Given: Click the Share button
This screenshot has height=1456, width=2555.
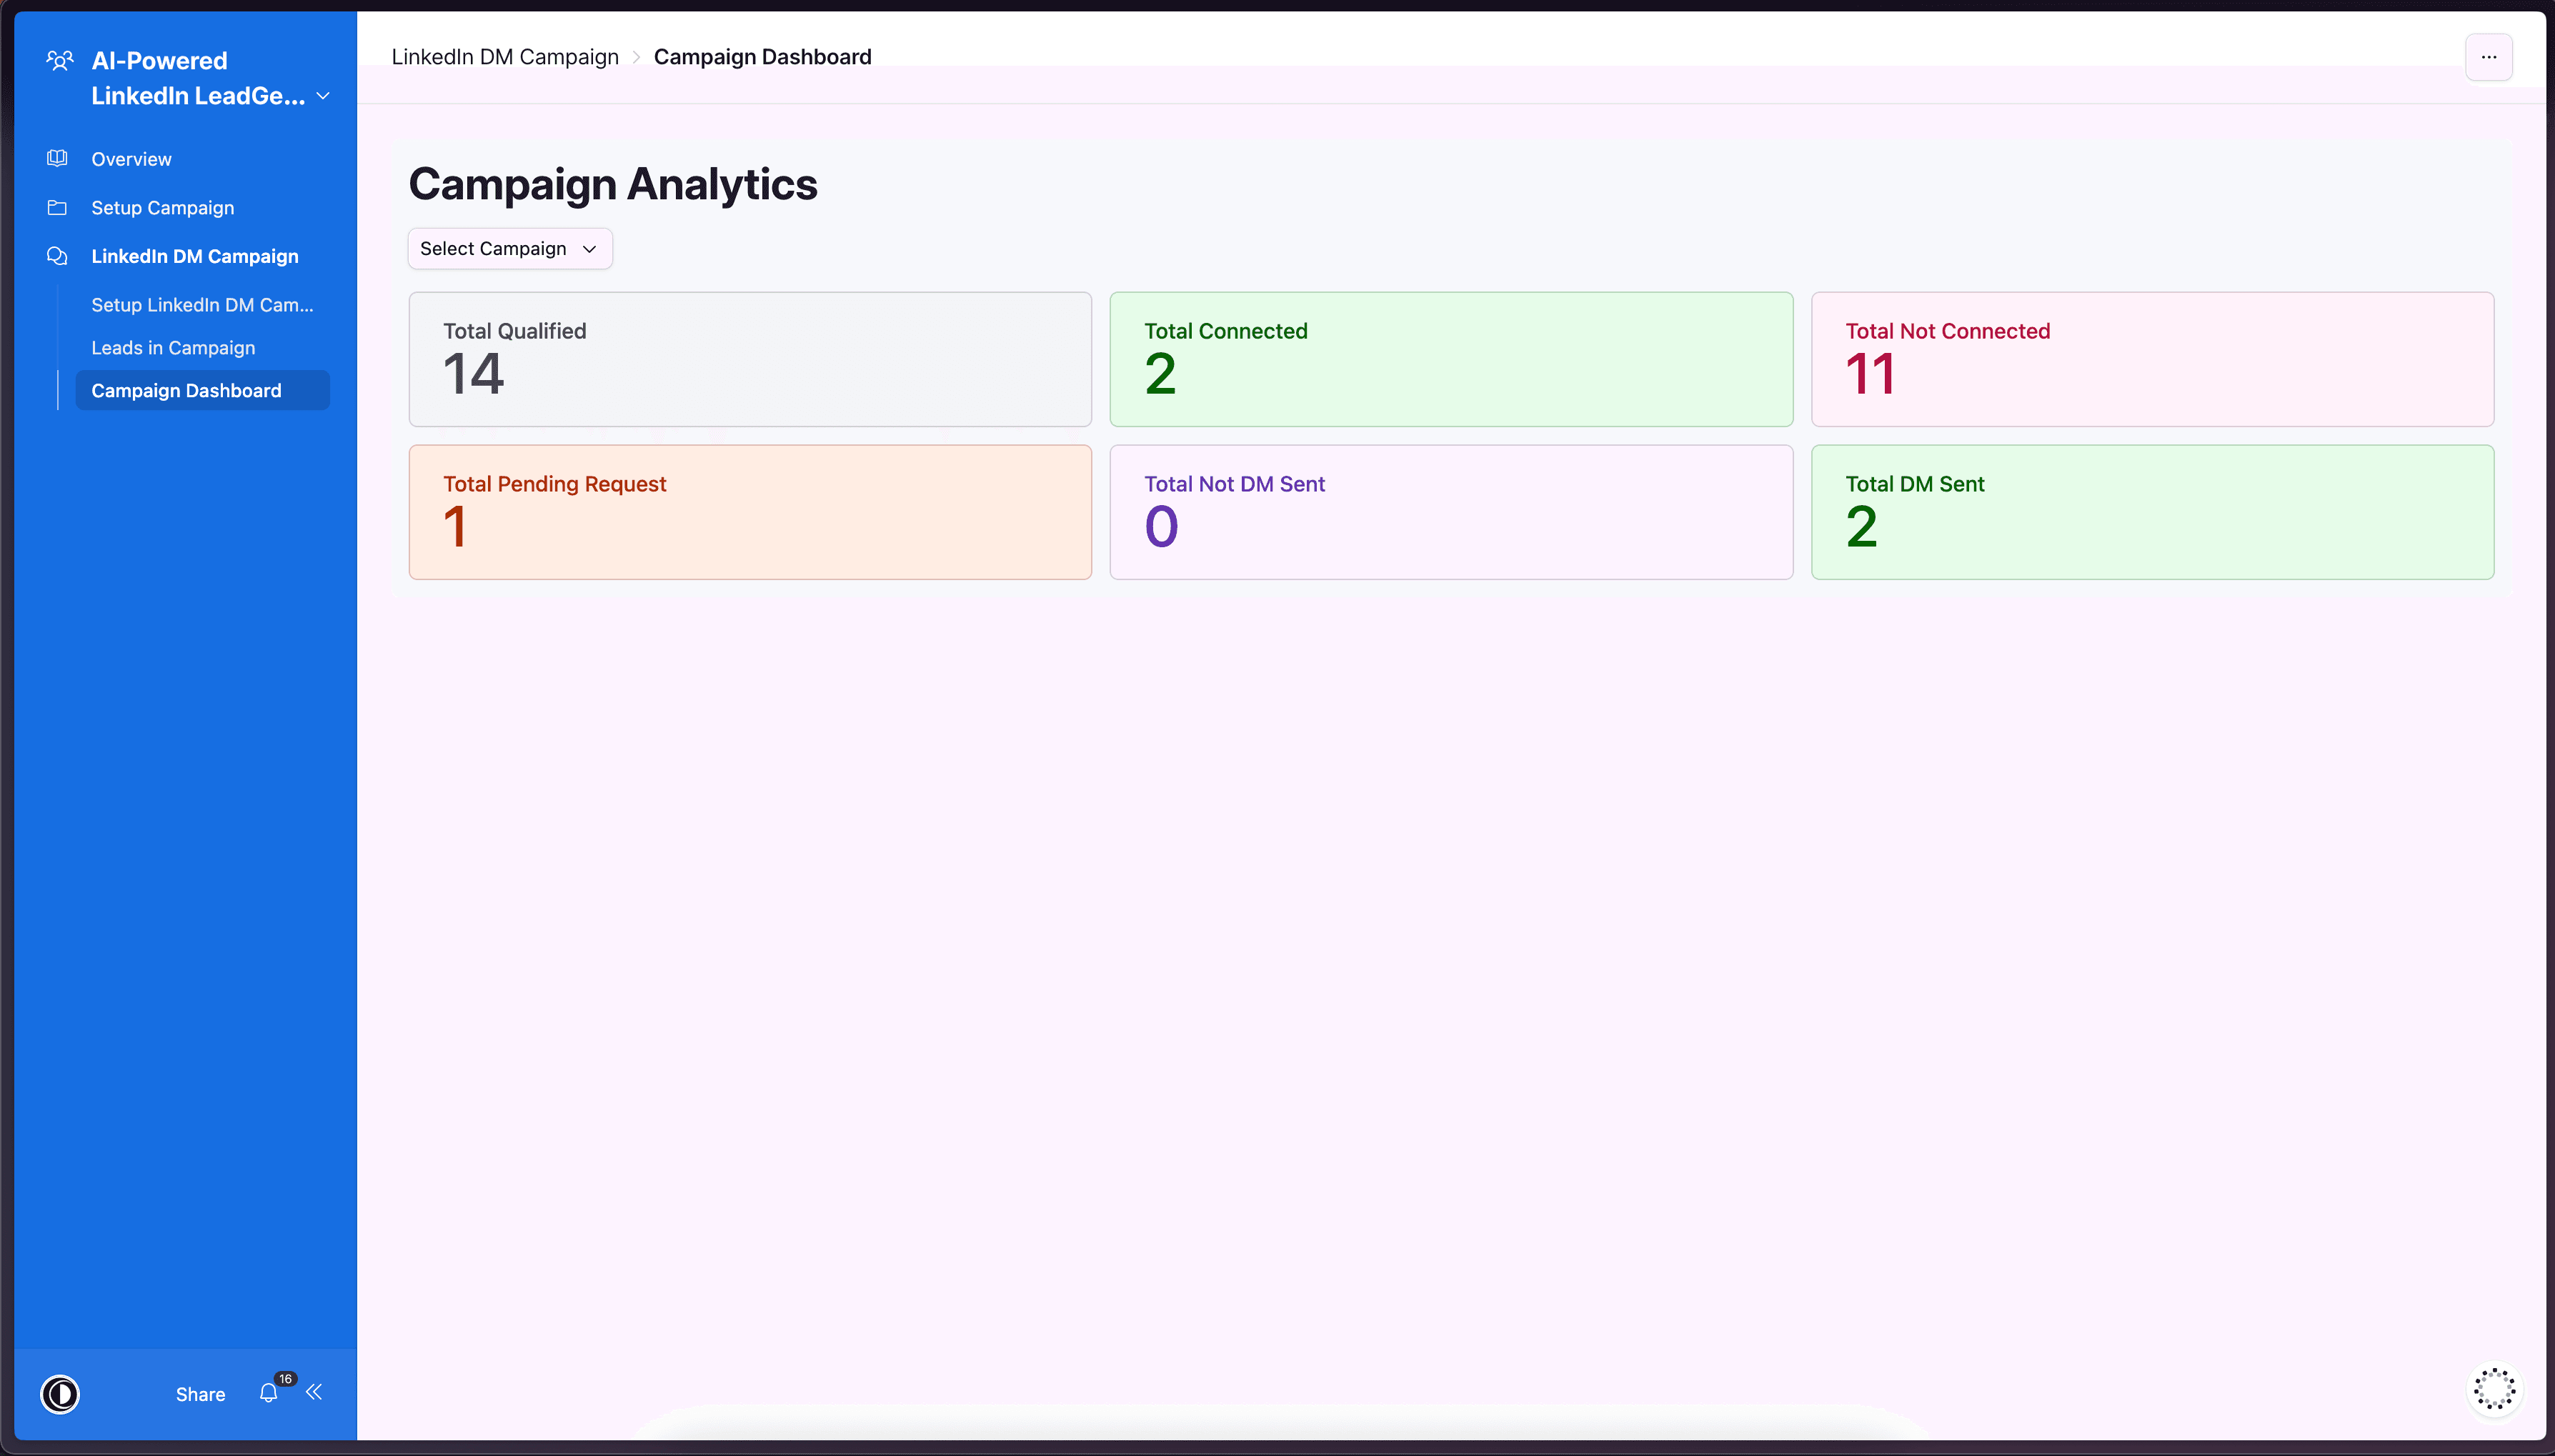Looking at the screenshot, I should 200,1394.
